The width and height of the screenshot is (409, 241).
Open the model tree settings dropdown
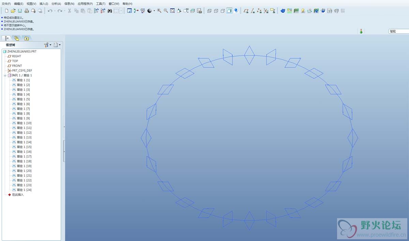[x=47, y=45]
